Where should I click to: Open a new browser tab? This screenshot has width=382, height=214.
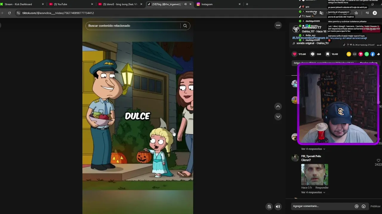point(247,4)
